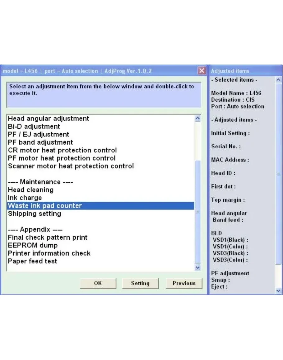
Task: Select EEPROM dump in Appendix
Action: click(x=33, y=245)
